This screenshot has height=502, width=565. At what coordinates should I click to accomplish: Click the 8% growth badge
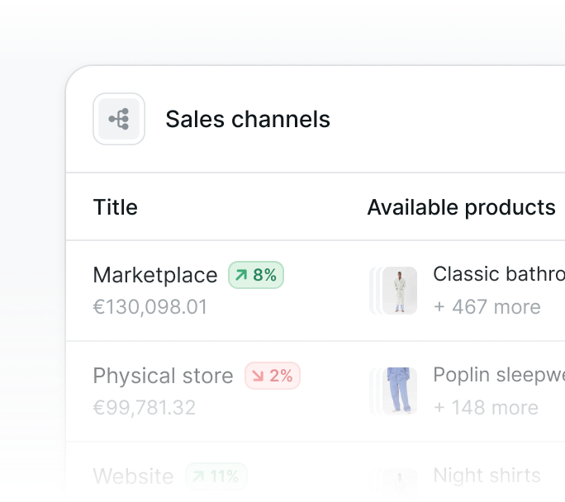pos(256,275)
